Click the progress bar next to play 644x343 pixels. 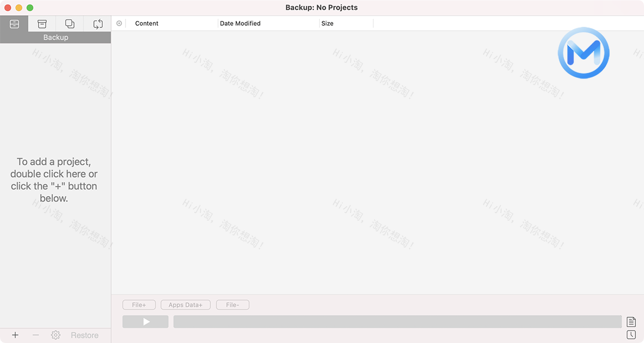(397, 322)
